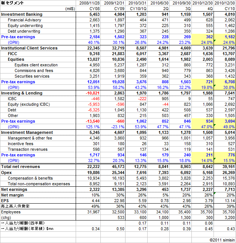Click the ICBC row label

pyautogui.click(x=12, y=99)
